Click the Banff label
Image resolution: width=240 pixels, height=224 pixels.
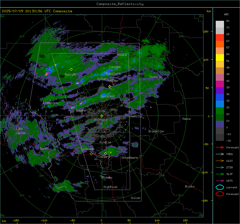coord(44,148)
